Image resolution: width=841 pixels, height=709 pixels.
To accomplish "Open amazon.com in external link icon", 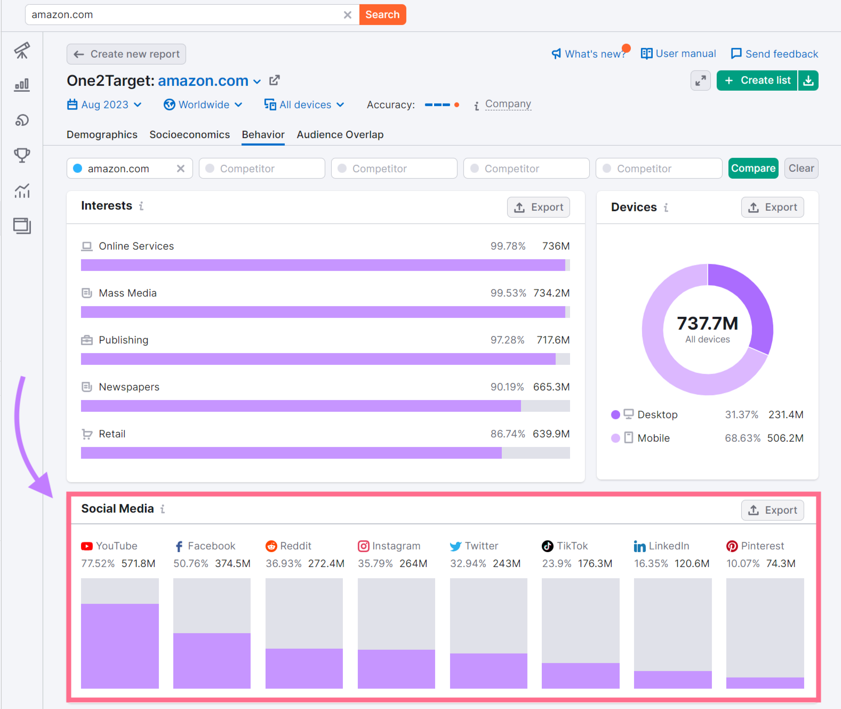I will pyautogui.click(x=275, y=81).
